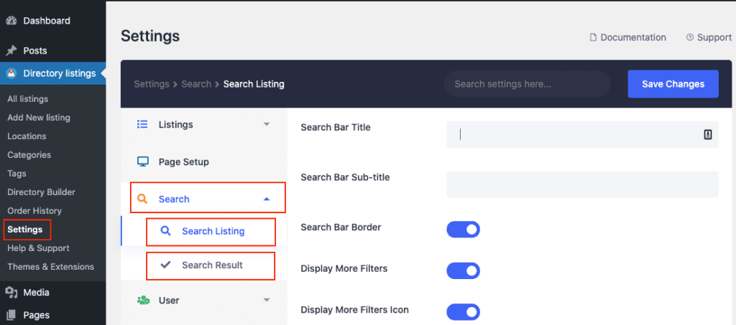Screen dimensions: 736x325
Task: Click the Pages icon in sidebar
Action: click(x=11, y=315)
